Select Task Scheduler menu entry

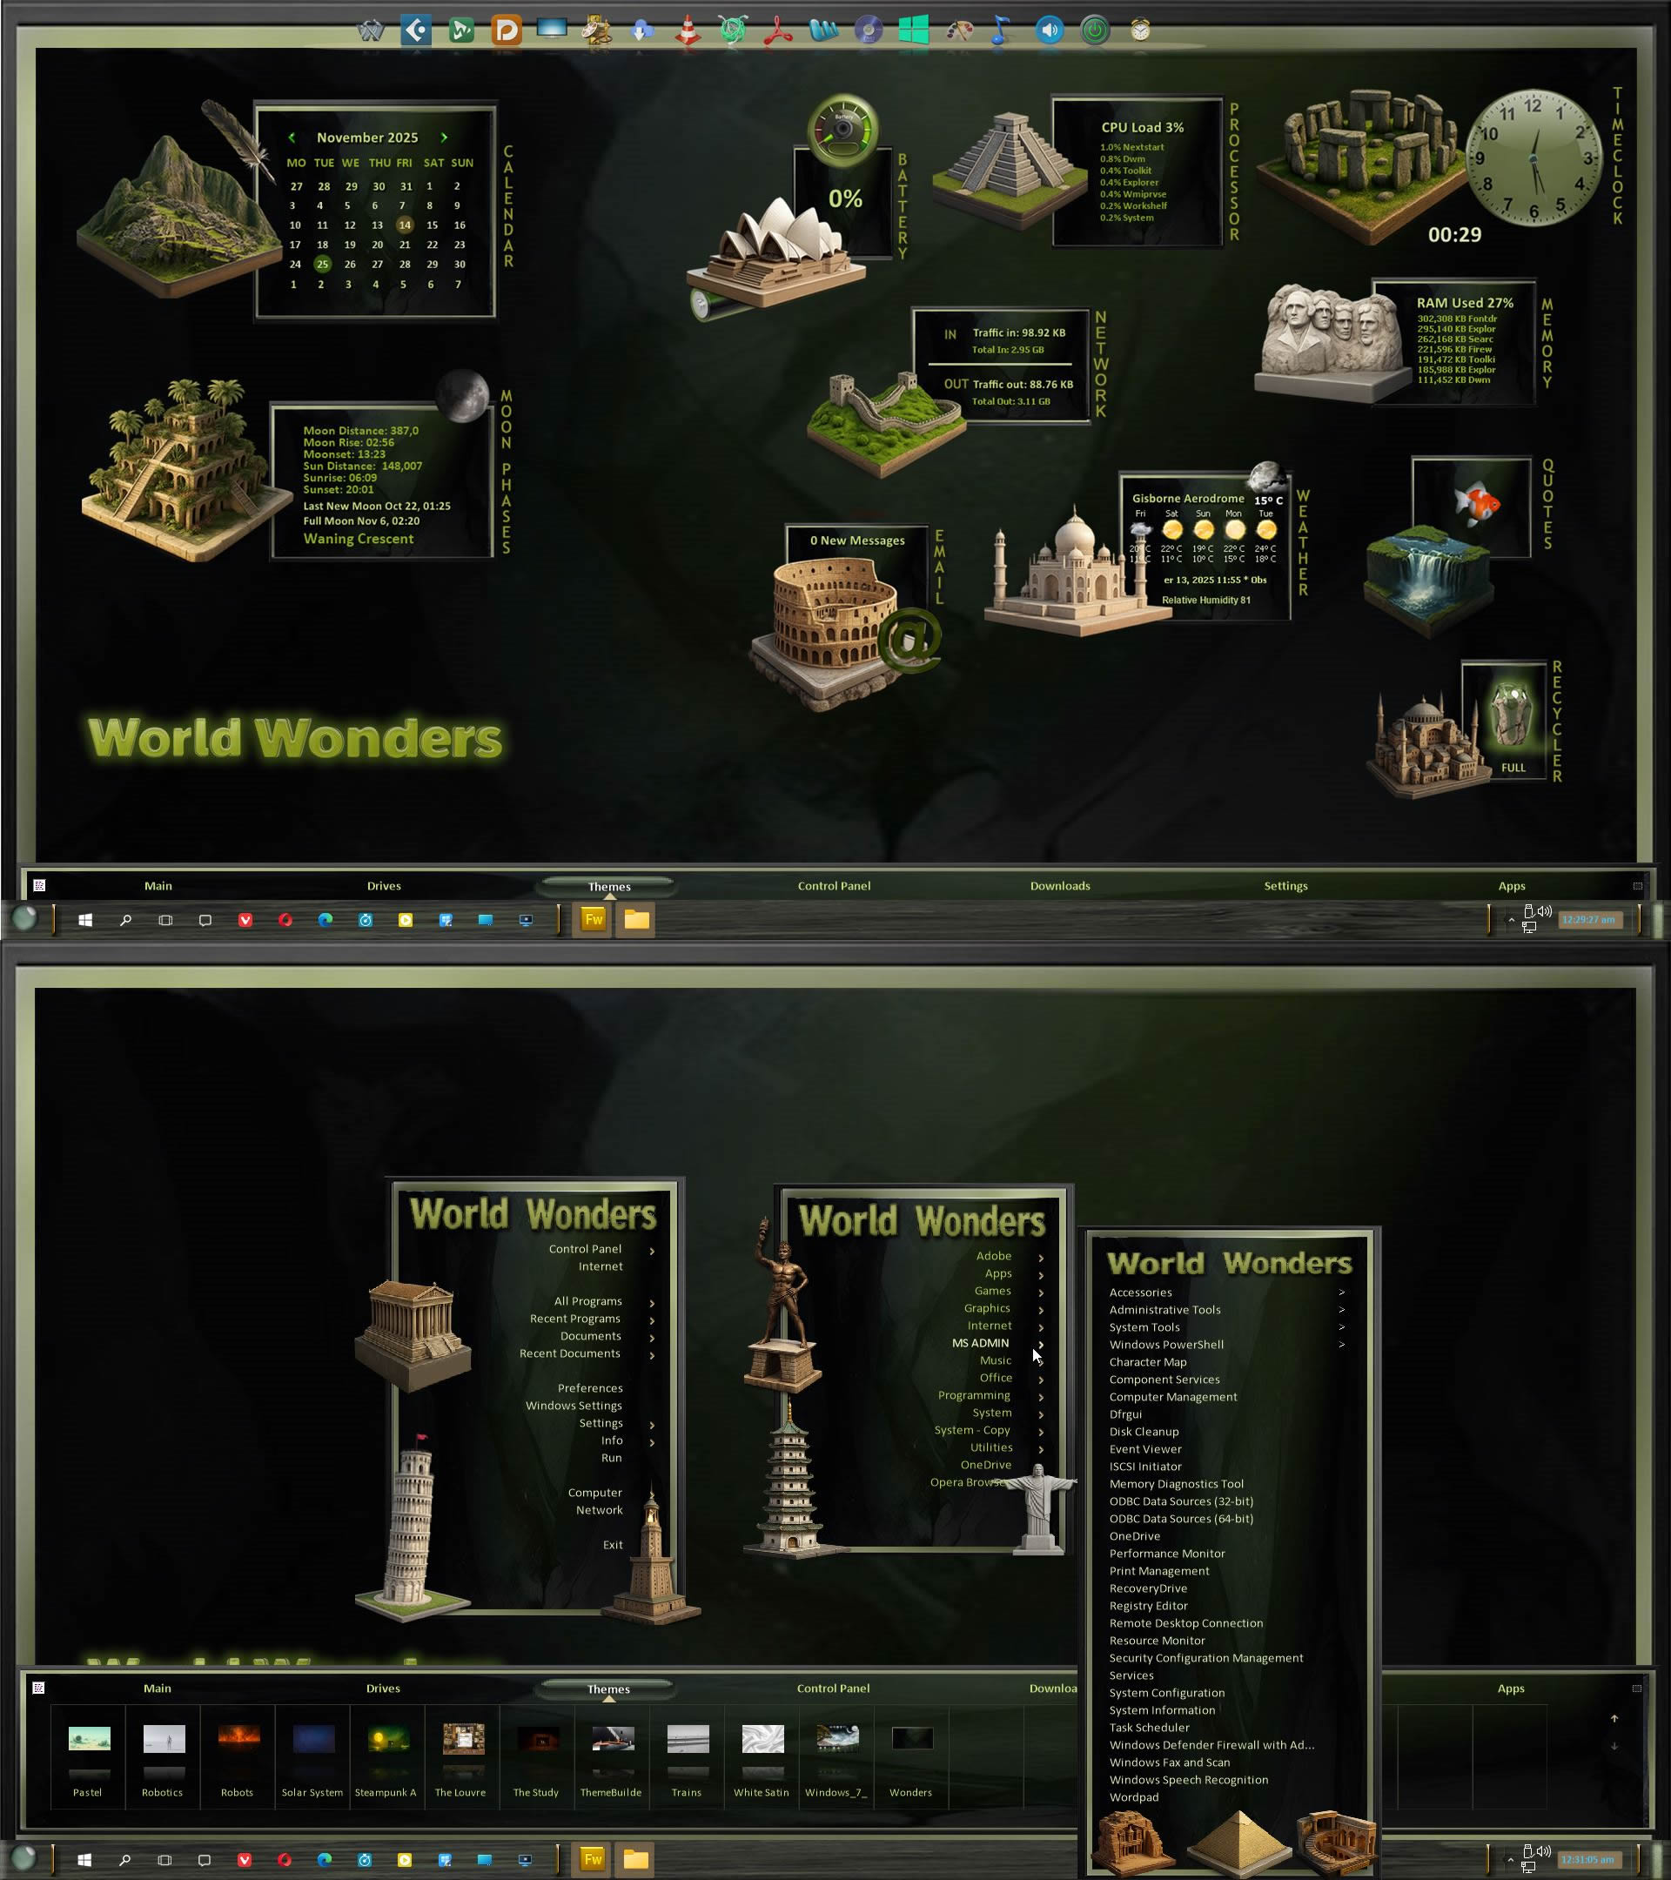tap(1149, 1728)
